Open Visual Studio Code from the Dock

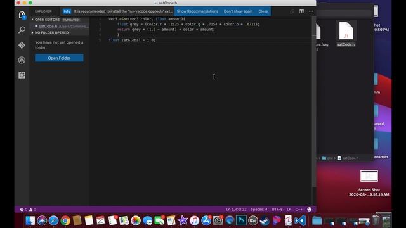click(300, 220)
